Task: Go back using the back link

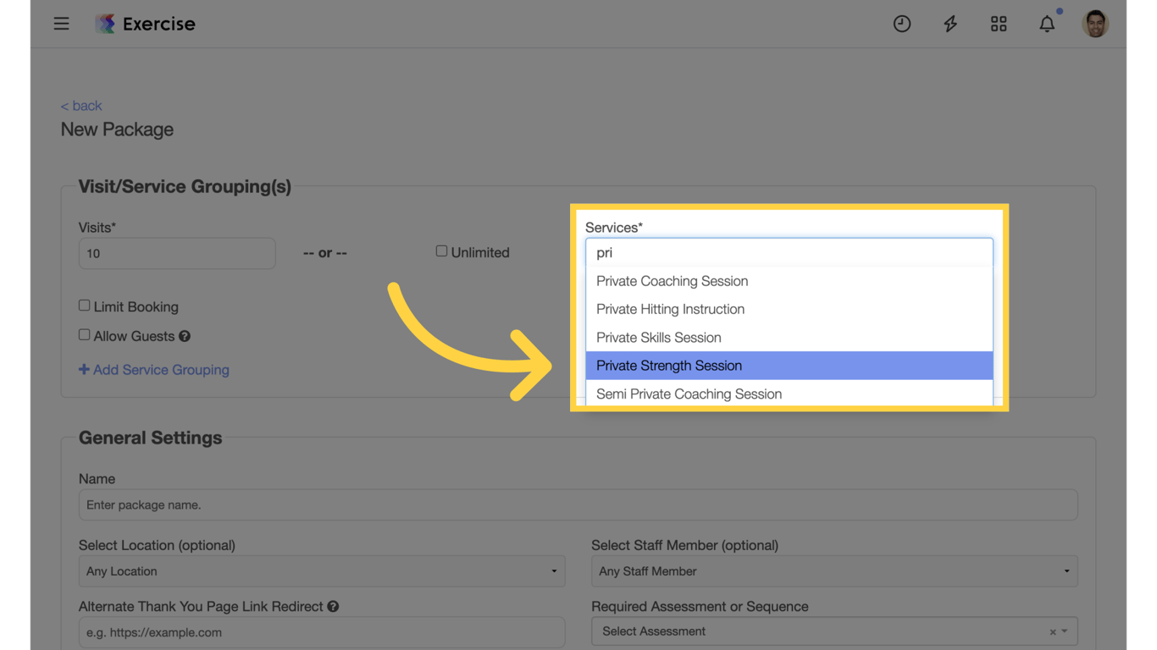Action: [x=80, y=105]
